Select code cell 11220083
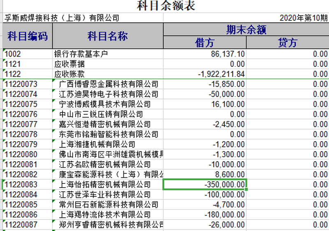Screen dimensions: 329x231 pos(28,185)
